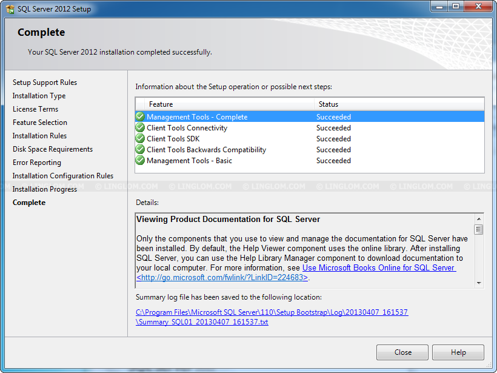Select the Management Tools - Complete row
Screen dimensions: 497x373
tap(310, 116)
